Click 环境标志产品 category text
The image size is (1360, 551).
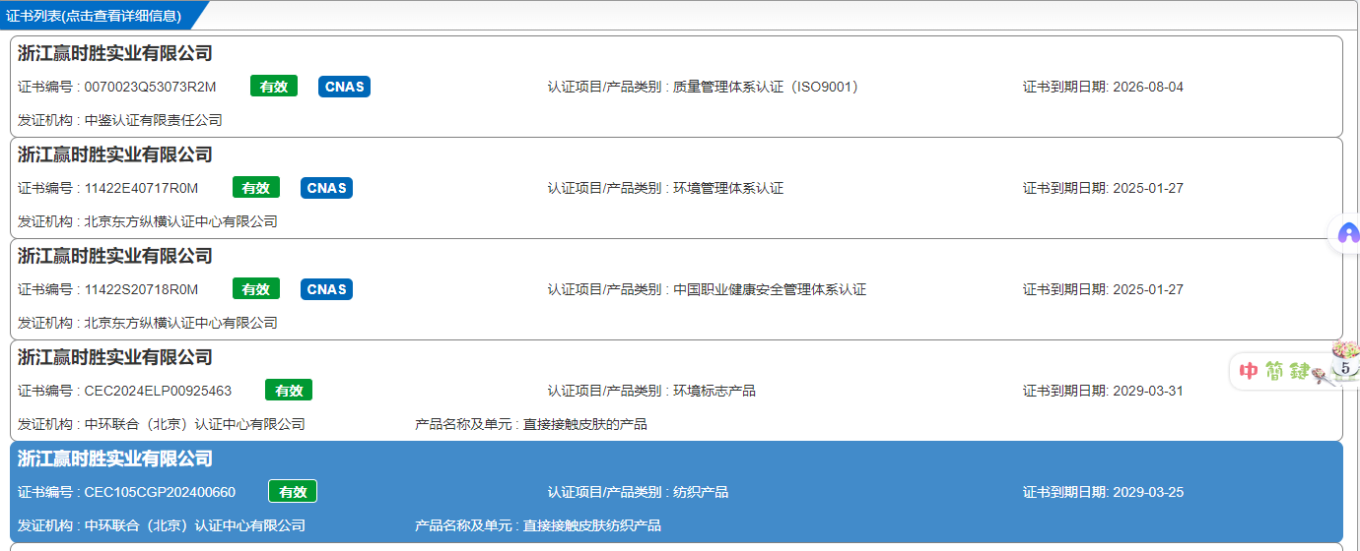[x=714, y=391]
